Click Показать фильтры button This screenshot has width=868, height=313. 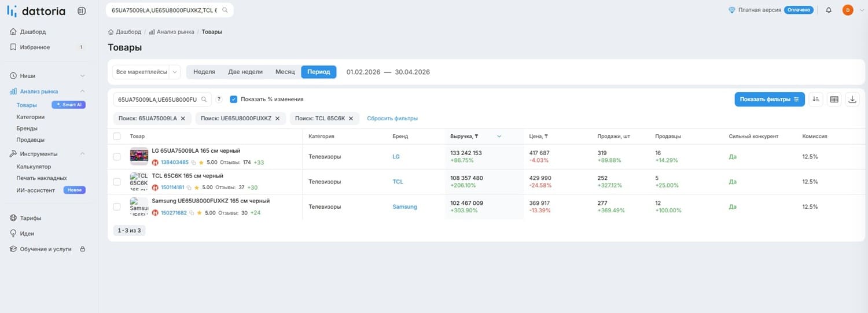click(770, 100)
